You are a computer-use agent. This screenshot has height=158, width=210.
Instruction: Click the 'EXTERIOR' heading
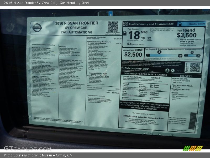(x=62, y=47)
